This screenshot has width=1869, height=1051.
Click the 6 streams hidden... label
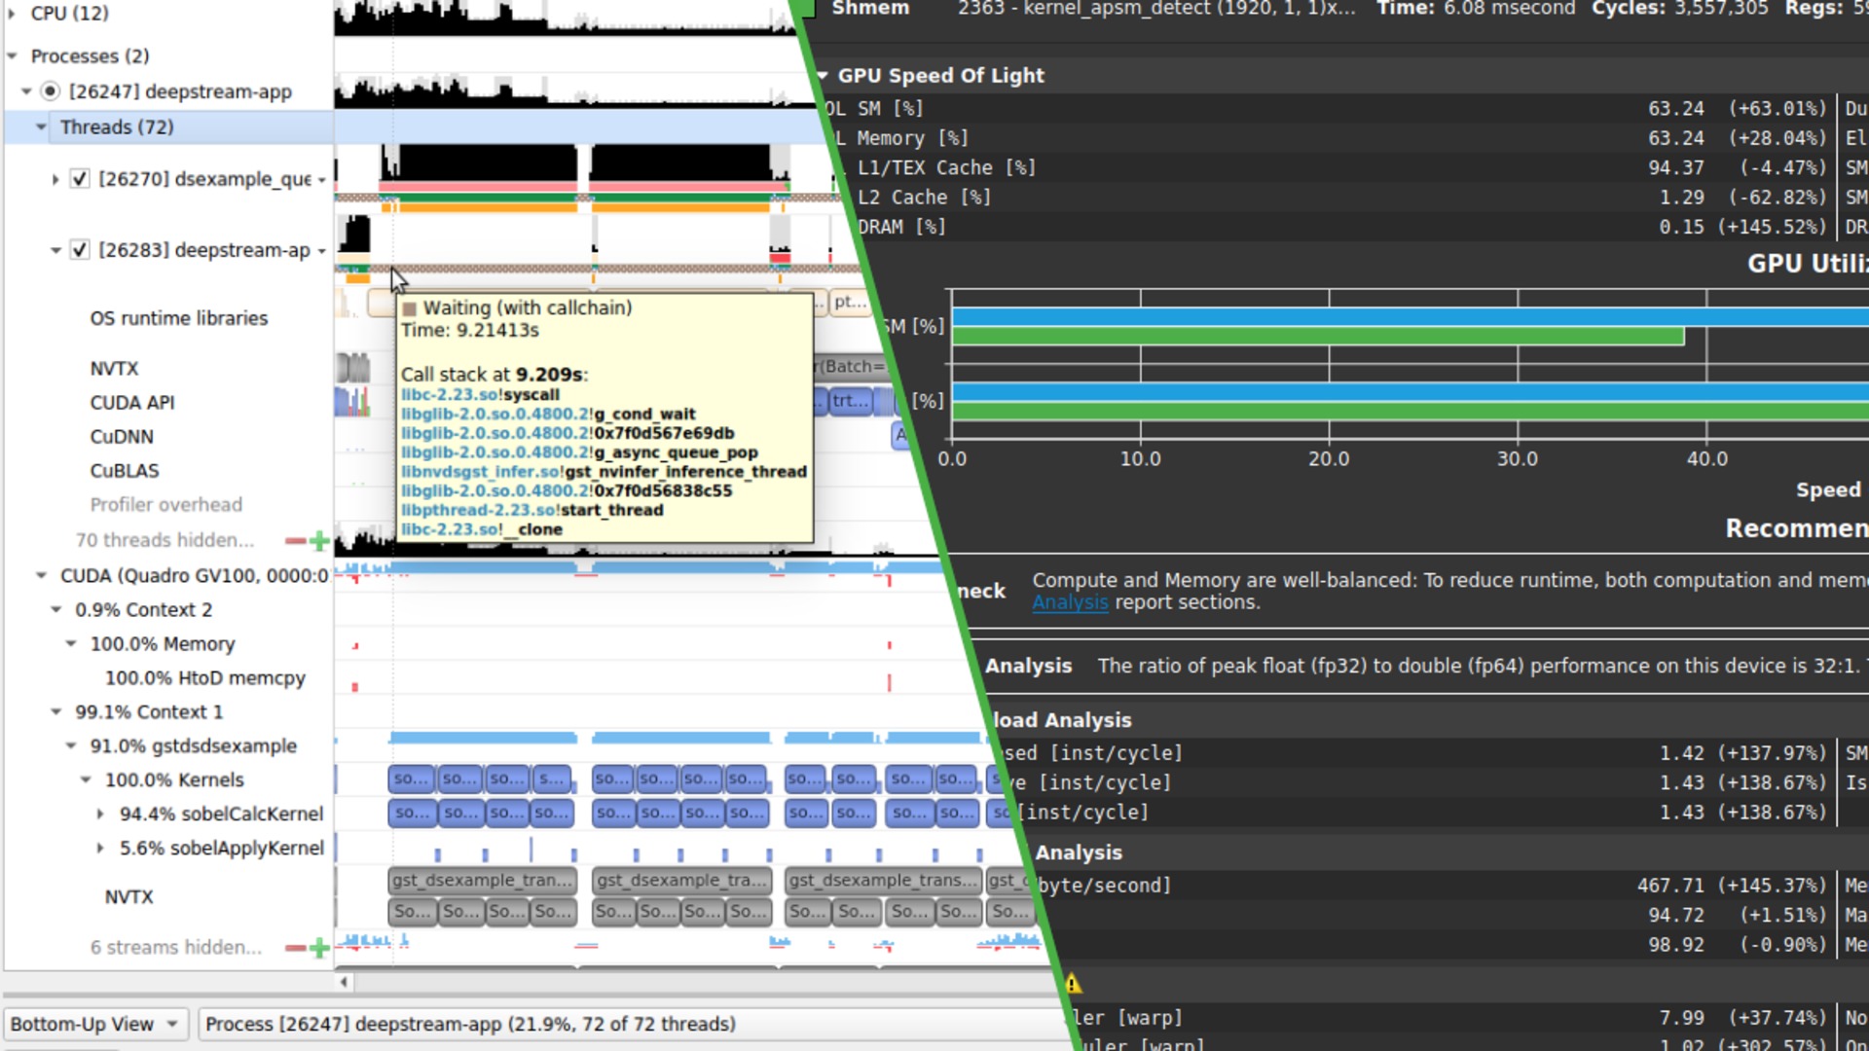[176, 948]
